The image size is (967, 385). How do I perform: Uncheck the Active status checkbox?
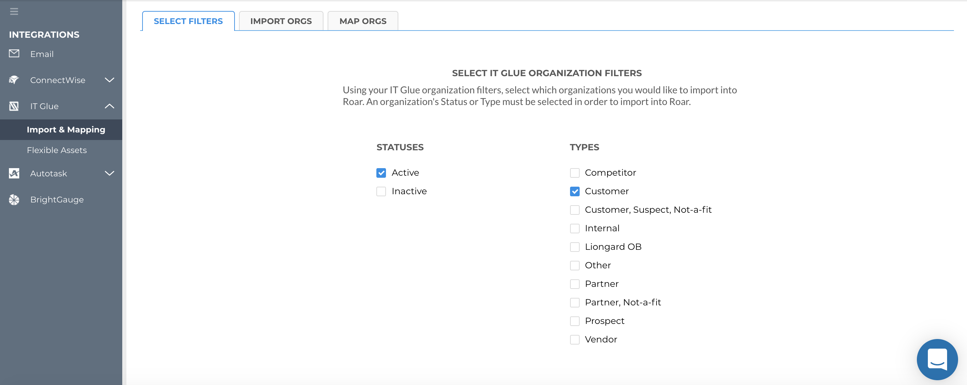coord(381,173)
